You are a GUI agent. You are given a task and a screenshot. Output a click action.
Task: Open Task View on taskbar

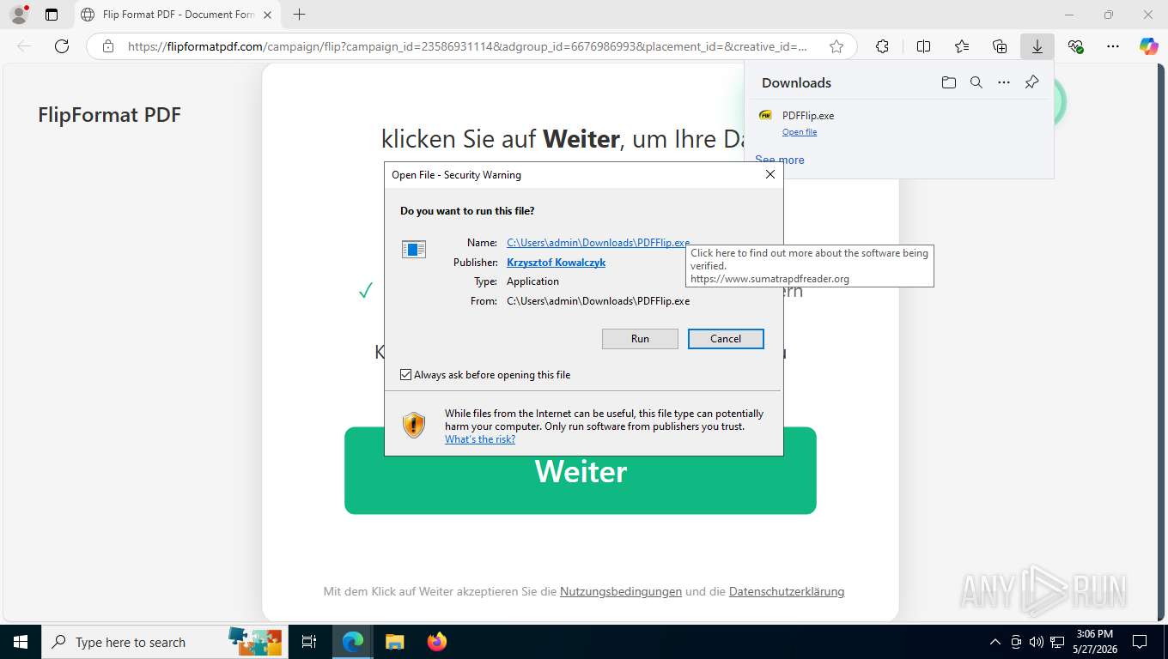point(309,642)
